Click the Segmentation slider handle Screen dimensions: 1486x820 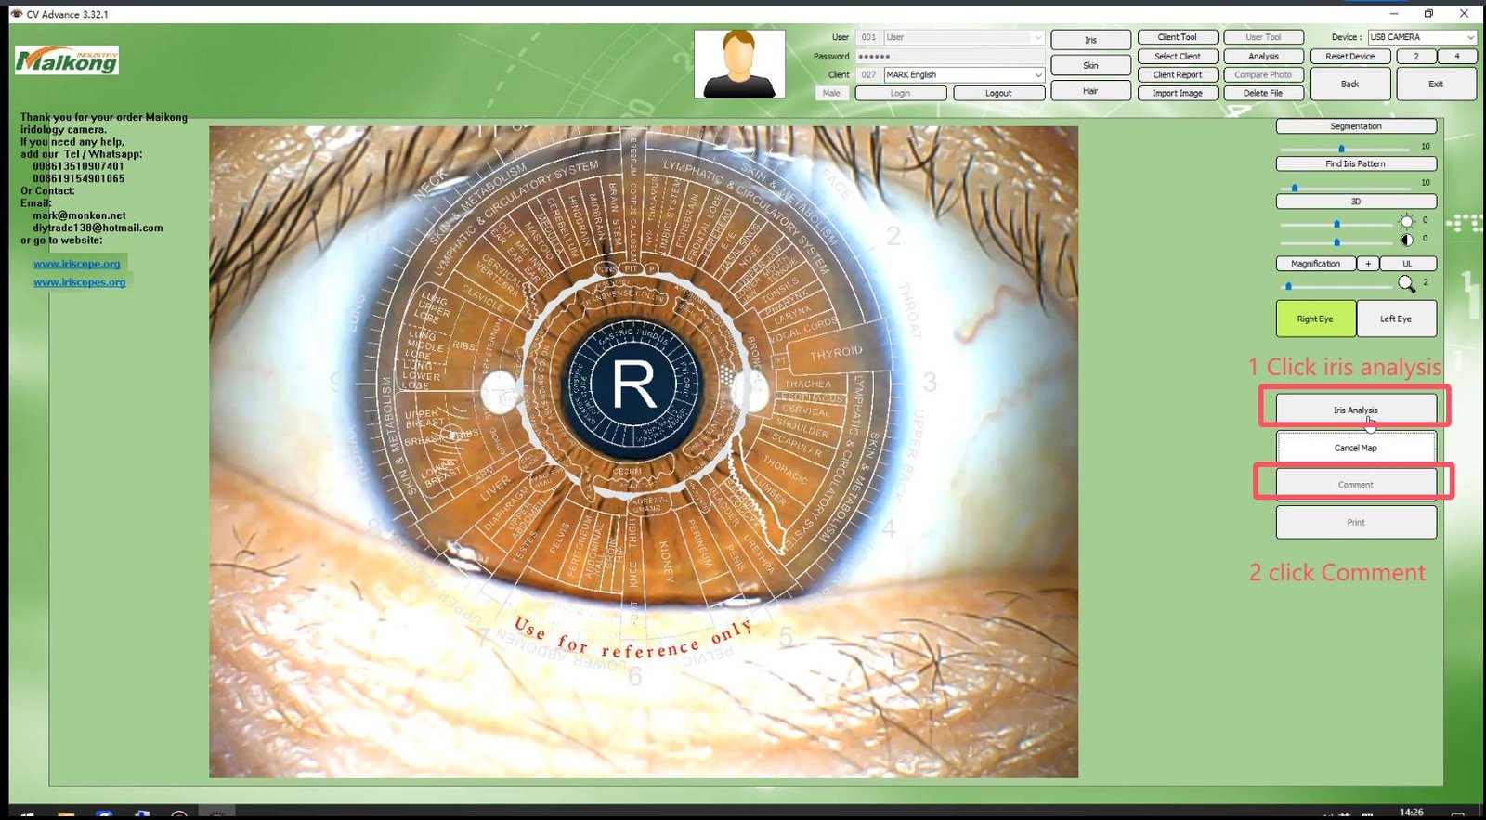[1341, 149]
